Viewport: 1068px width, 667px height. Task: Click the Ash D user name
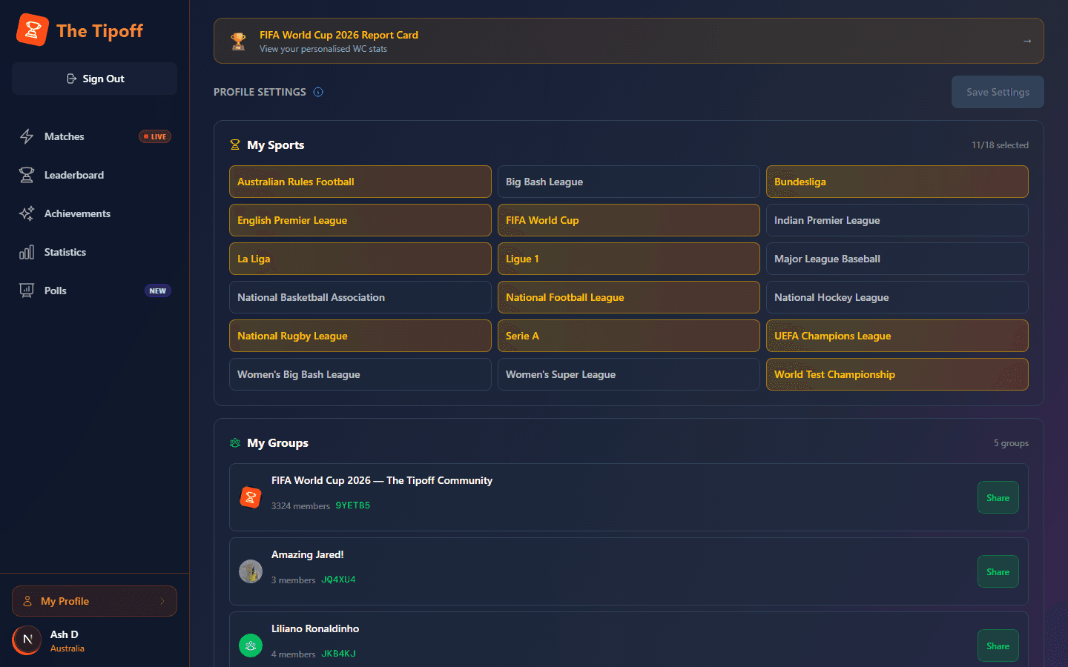65,634
